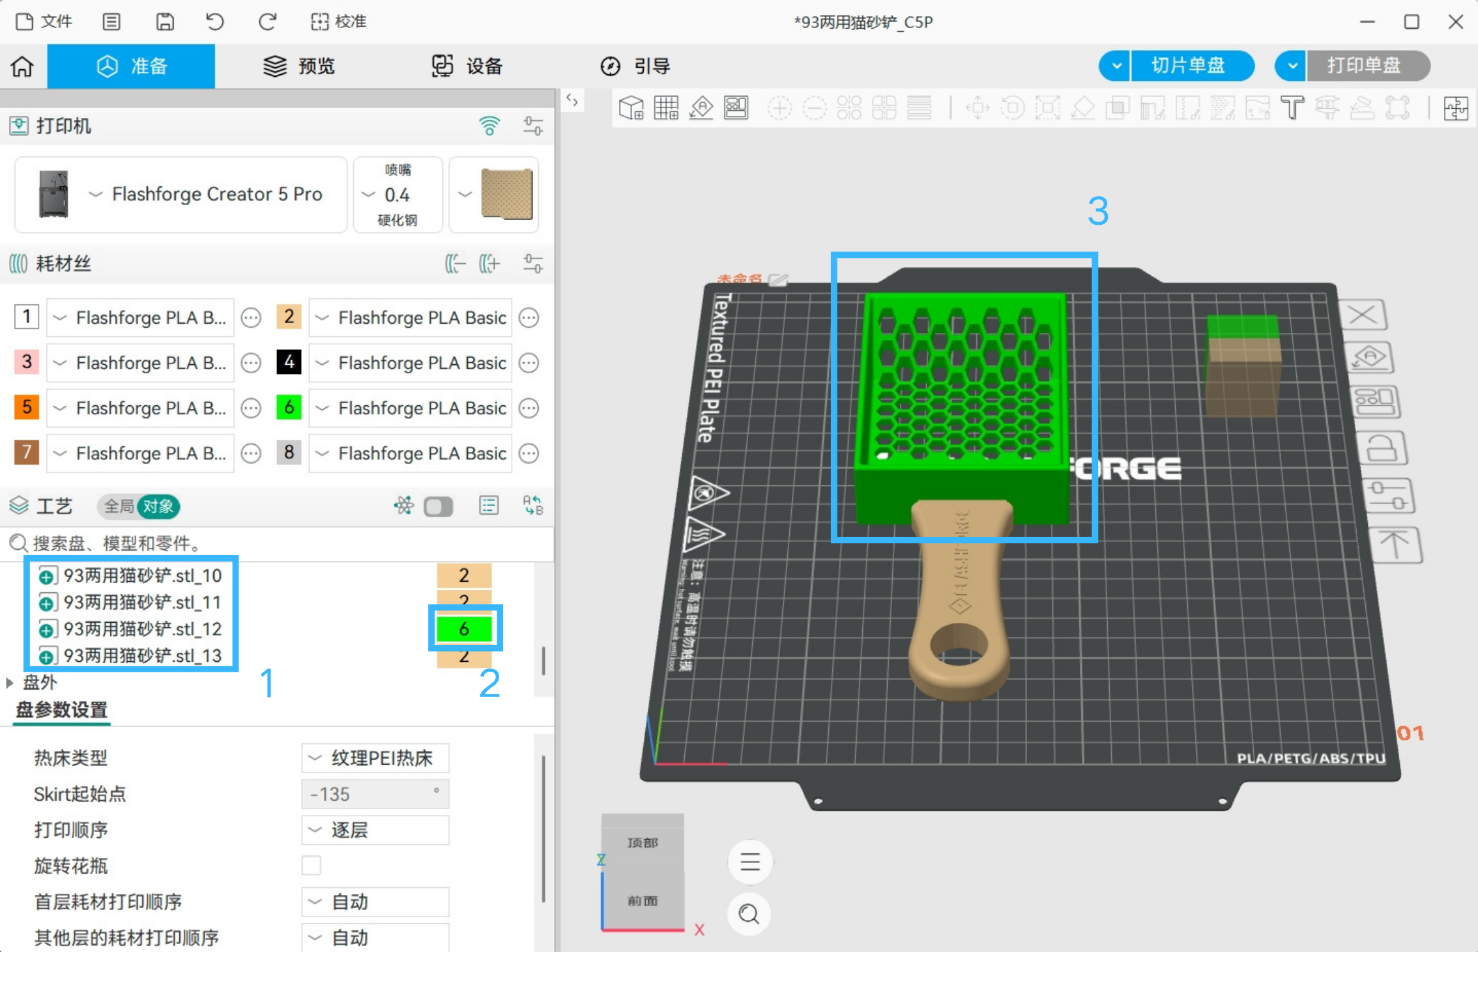Open filament 8 Flashforge PLA Basic dropdown
Viewport: 1478px width, 985px height.
click(x=410, y=453)
